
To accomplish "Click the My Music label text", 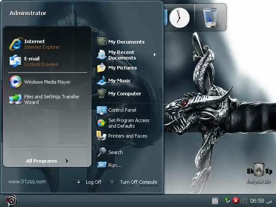I will [x=119, y=81].
